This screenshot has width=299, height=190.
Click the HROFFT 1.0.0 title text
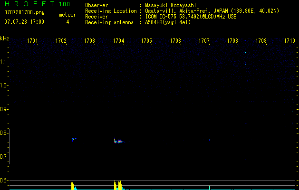[x=37, y=4]
